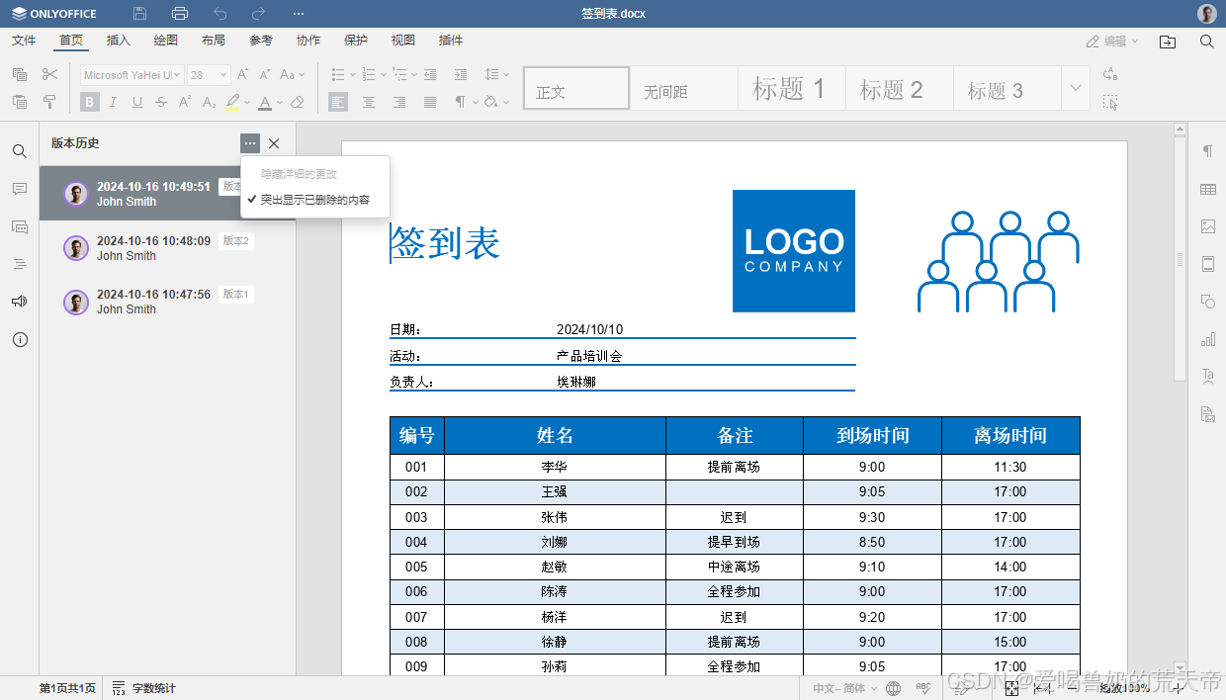Click the Spell checking ABC icon
The height and width of the screenshot is (700, 1226).
coord(923,688)
